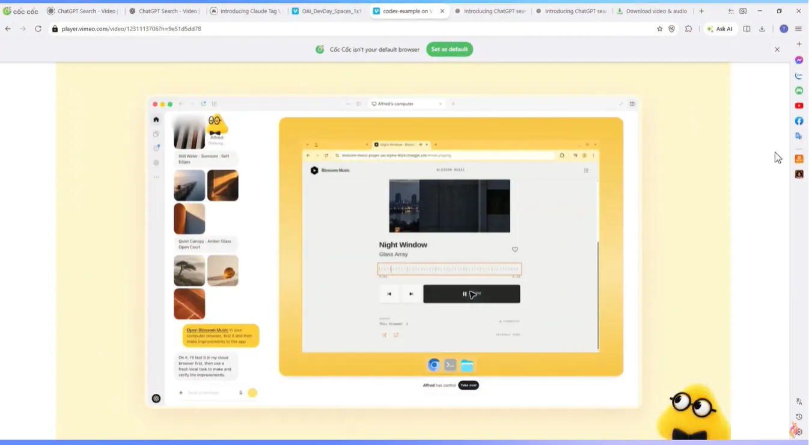Open the history icon in the sidebar
The width and height of the screenshot is (809, 445).
pyautogui.click(x=799, y=417)
